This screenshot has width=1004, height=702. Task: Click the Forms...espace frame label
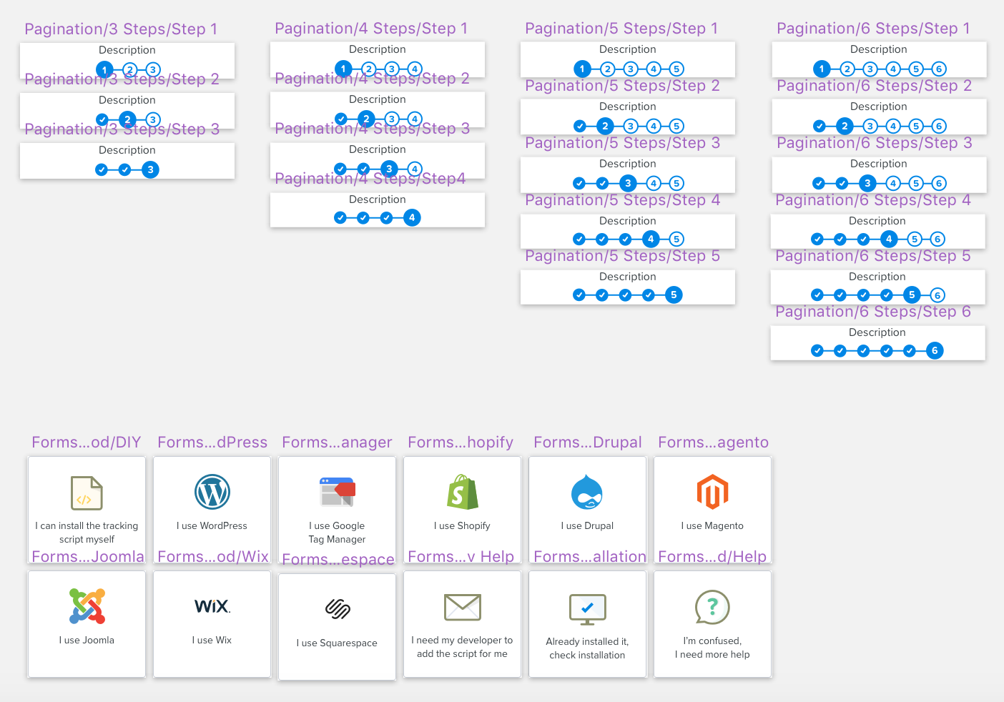(x=338, y=560)
